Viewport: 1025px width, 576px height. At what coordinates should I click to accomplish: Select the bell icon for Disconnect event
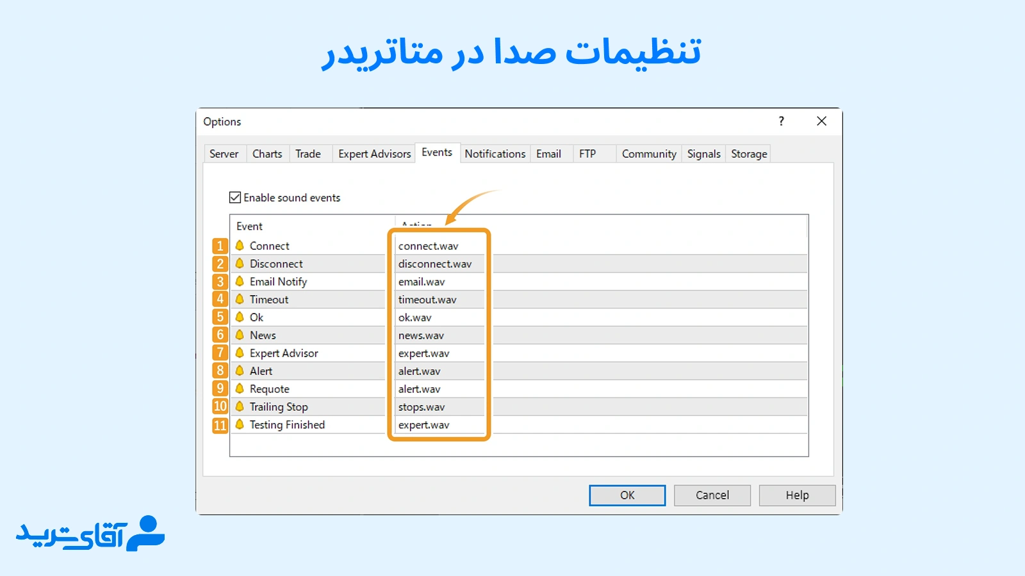[x=239, y=263]
